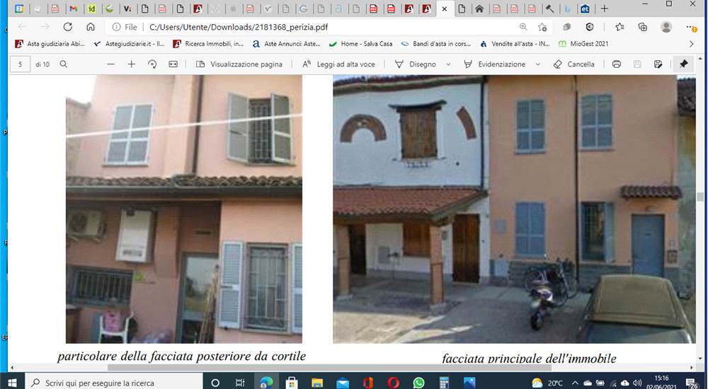Open WhatsApp from taskbar
Screen dimensions: 708x389
pos(418,383)
